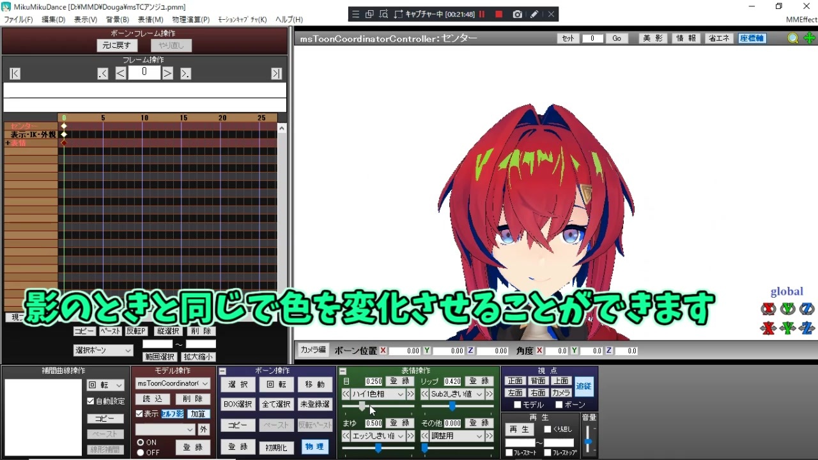Click the 全て選択 bone button
This screenshot has width=818, height=460.
pyautogui.click(x=276, y=404)
